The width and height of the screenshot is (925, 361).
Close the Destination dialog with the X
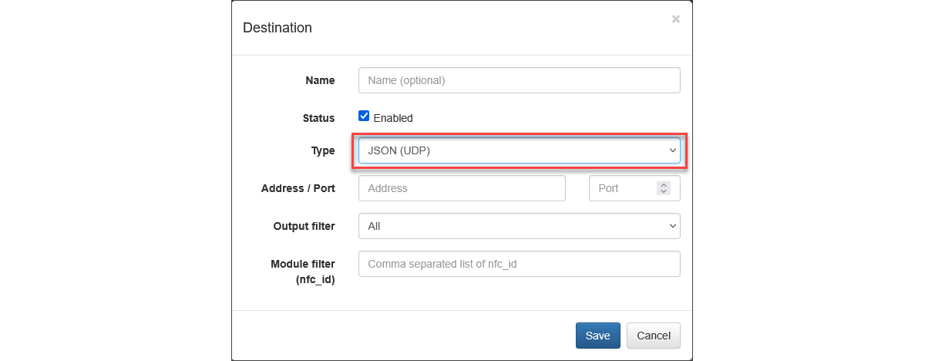(675, 19)
